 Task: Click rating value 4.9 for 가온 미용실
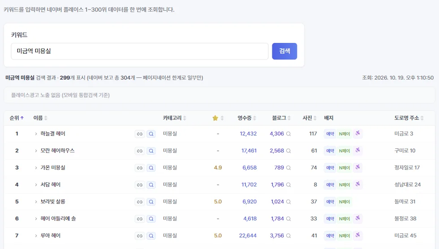click(x=218, y=168)
